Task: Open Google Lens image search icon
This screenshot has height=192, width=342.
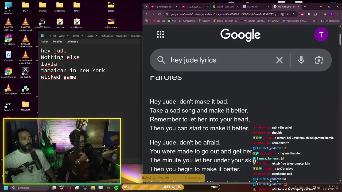Action: pyautogui.click(x=319, y=60)
